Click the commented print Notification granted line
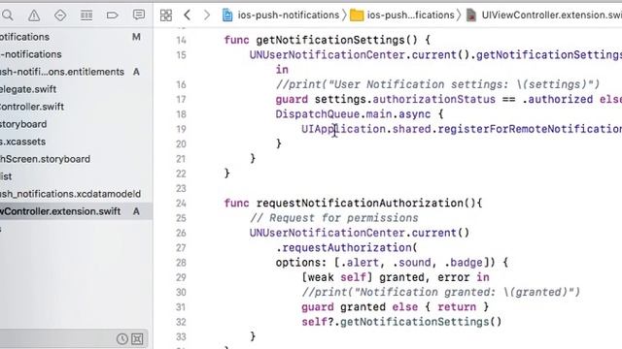 [x=440, y=293]
